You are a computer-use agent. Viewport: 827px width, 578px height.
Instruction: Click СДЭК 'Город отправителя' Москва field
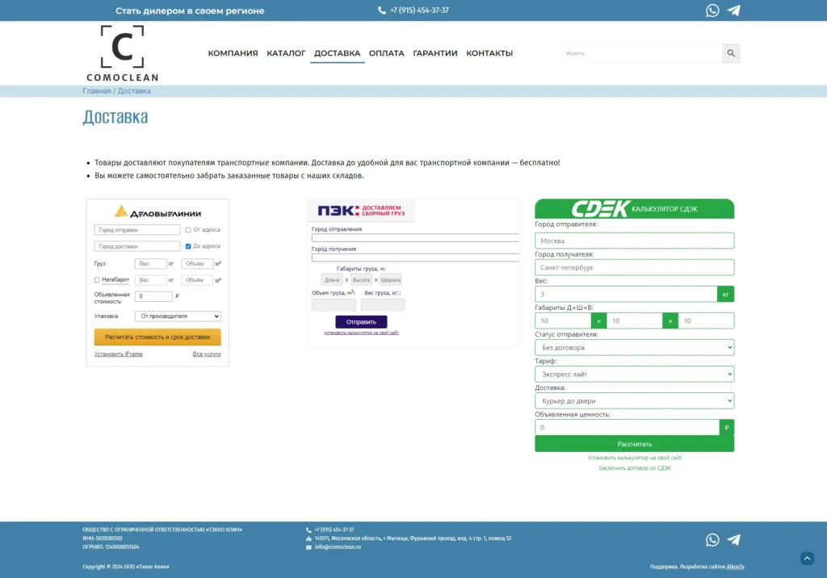pos(634,241)
